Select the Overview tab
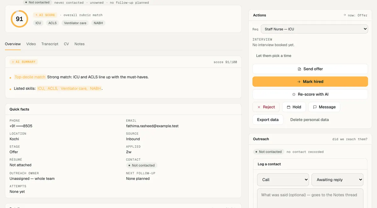The height and width of the screenshot is (208, 377). [13, 44]
